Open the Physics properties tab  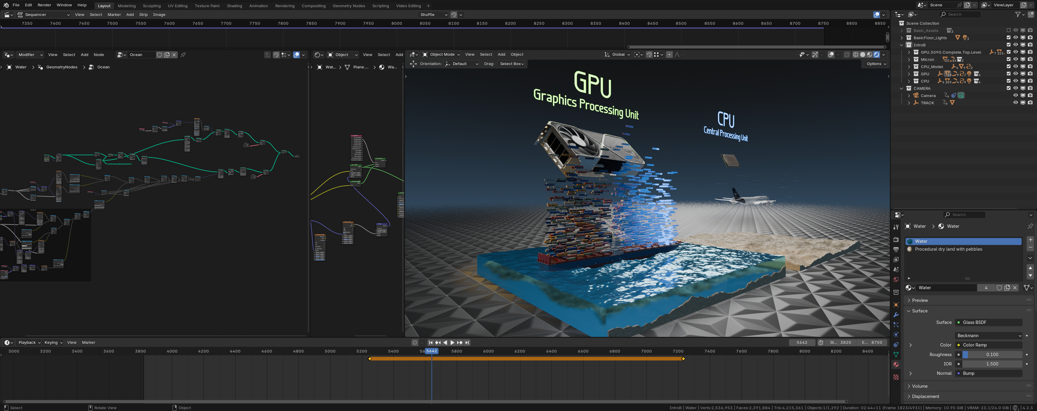coord(896,334)
